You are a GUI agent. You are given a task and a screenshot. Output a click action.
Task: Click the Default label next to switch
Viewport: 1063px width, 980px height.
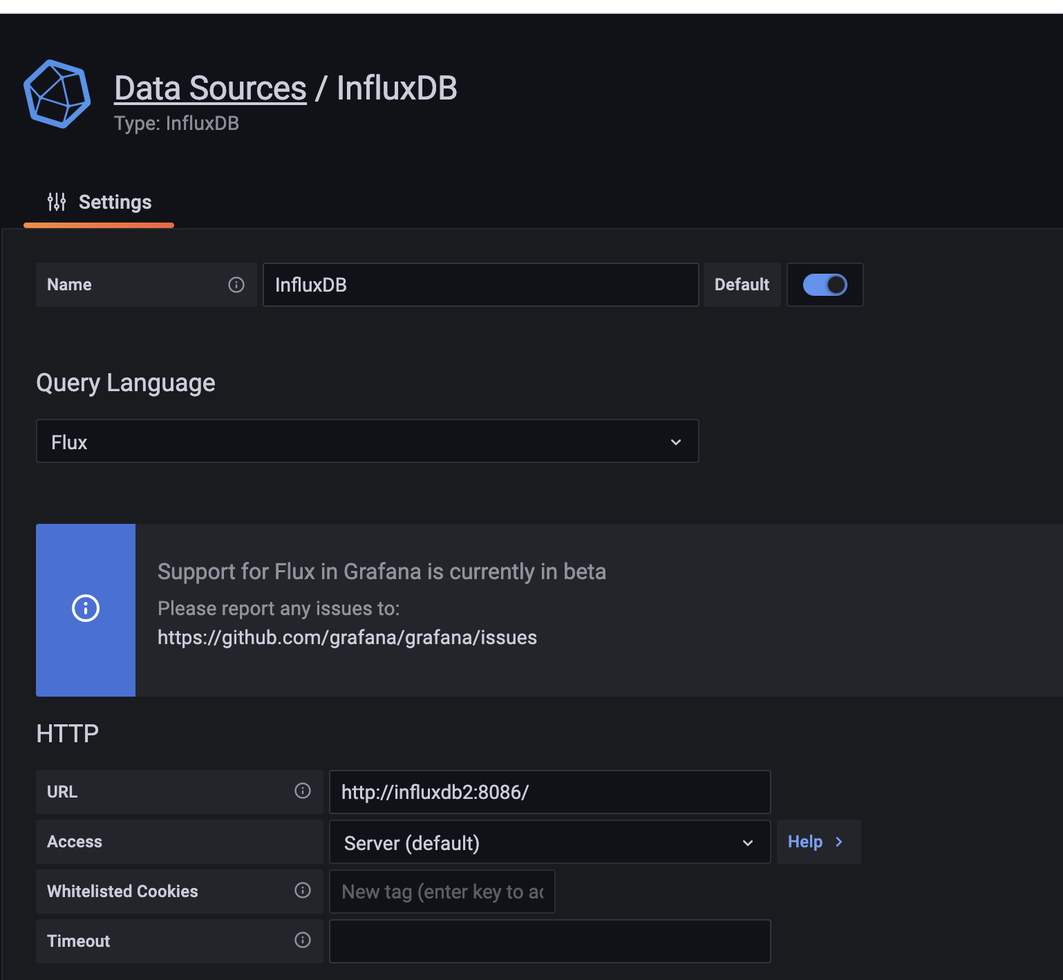(742, 285)
